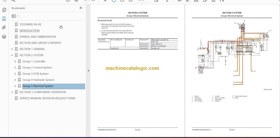Expand the SECTION 1 GENERAL chevron
The height and width of the screenshot is (138, 280).
tap(12, 49)
